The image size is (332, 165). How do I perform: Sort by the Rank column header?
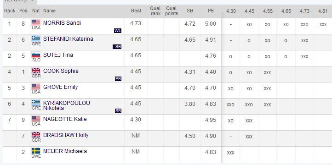(10, 11)
